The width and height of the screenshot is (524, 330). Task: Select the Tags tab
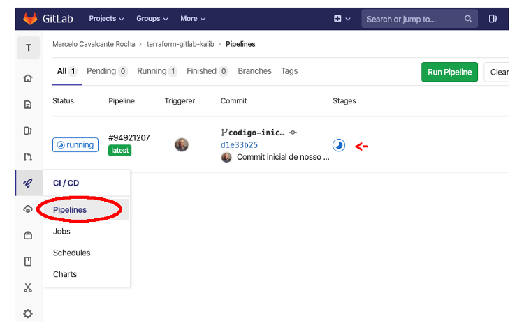(x=289, y=71)
